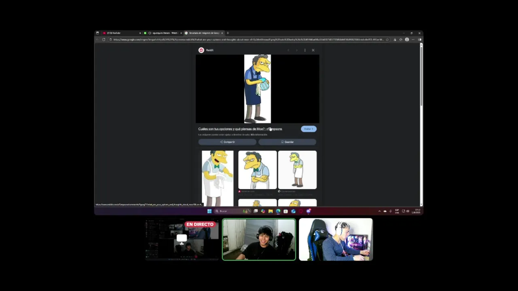Image resolution: width=518 pixels, height=291 pixels.
Task: Click the Compartir share button
Action: click(x=227, y=142)
